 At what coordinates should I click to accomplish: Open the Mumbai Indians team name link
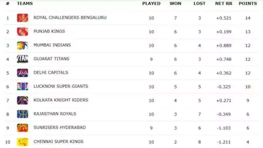click(52, 45)
